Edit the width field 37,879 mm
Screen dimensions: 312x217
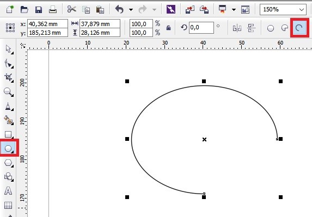click(100, 24)
